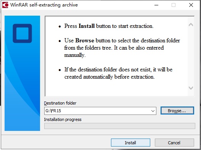
Task: Click the 'created automatically before extraction' line
Action: [x=109, y=77]
